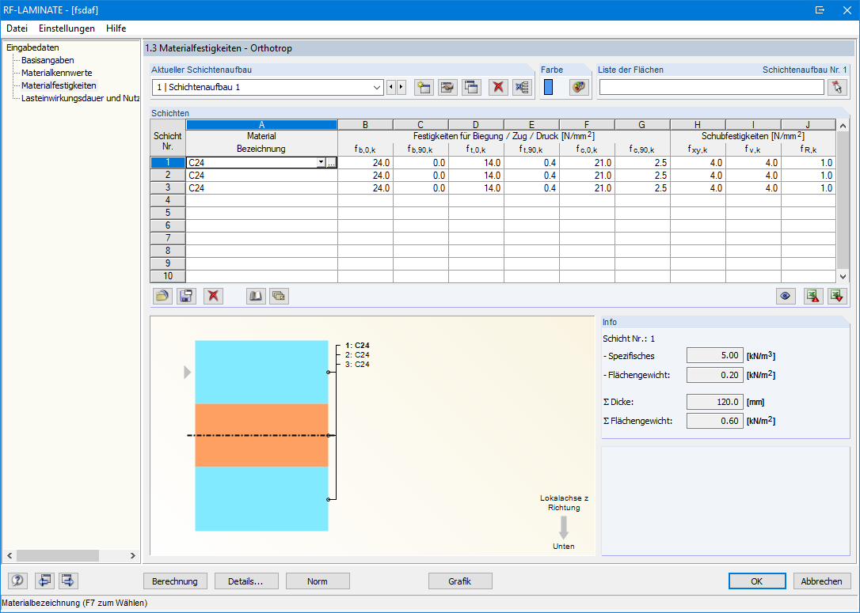The height and width of the screenshot is (613, 860).
Task: Open the Schichtenaufbau 1 dropdown list
Action: tap(377, 87)
